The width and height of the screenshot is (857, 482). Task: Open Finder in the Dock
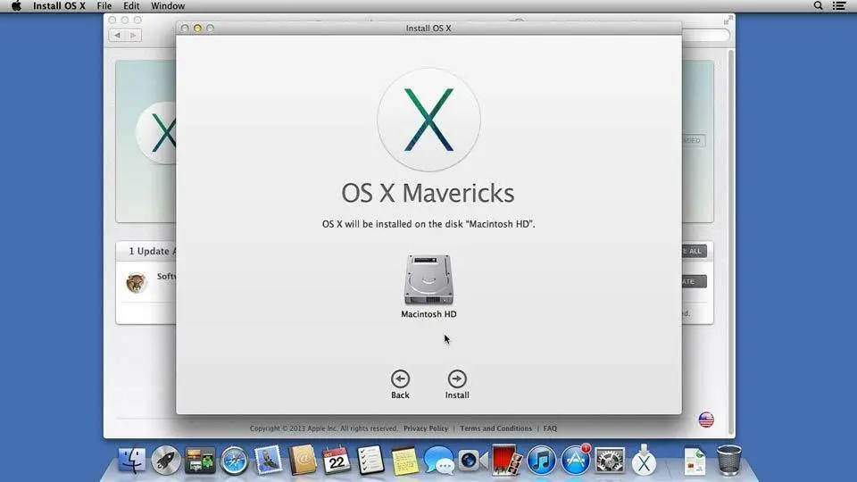click(x=132, y=461)
